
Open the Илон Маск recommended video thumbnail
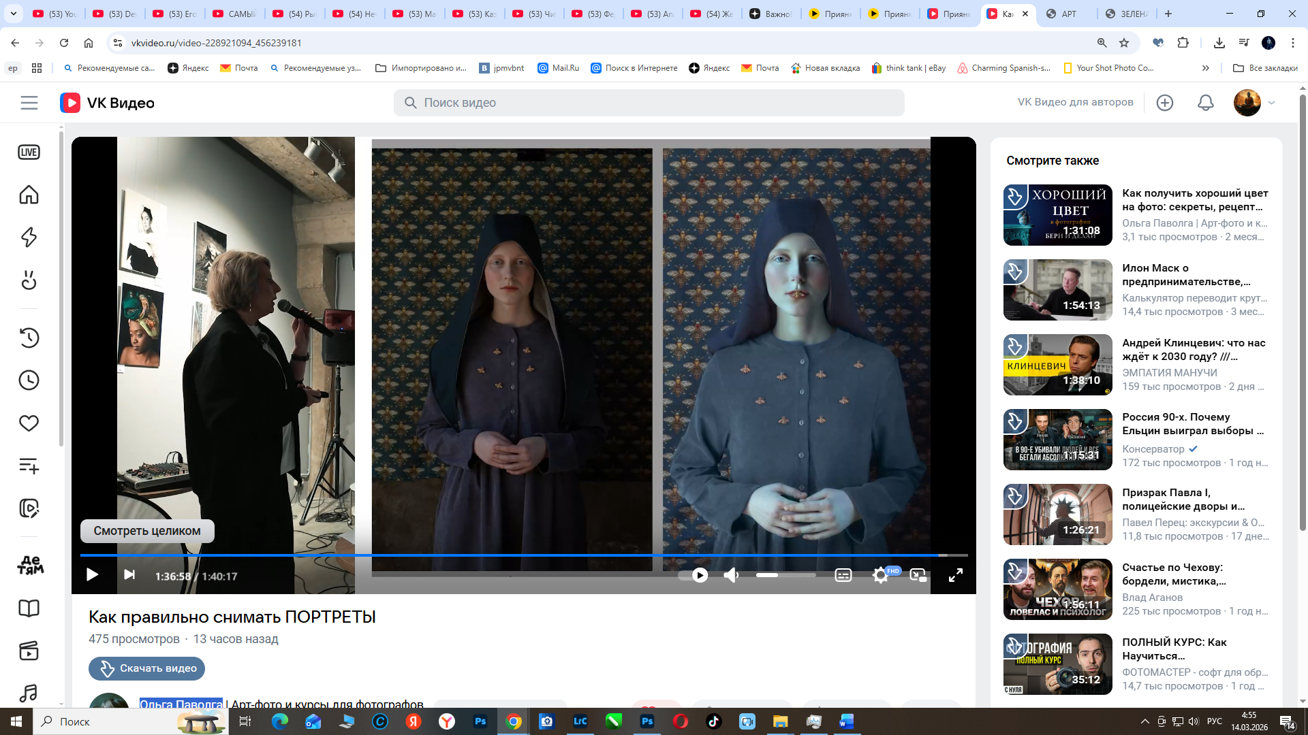(x=1057, y=290)
